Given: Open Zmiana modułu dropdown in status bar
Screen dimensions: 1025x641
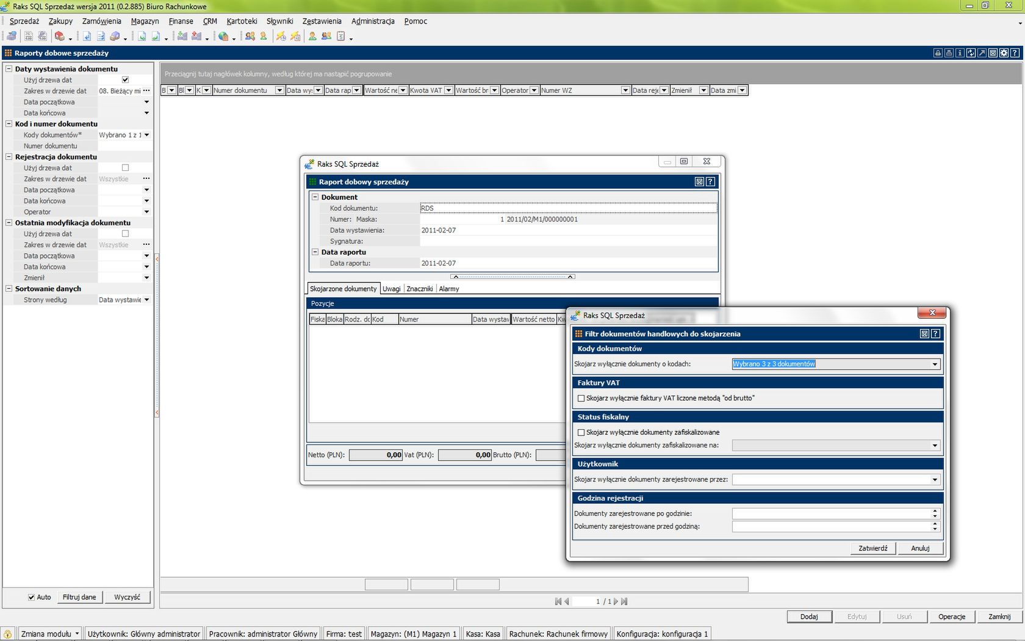Looking at the screenshot, I should pos(77,634).
